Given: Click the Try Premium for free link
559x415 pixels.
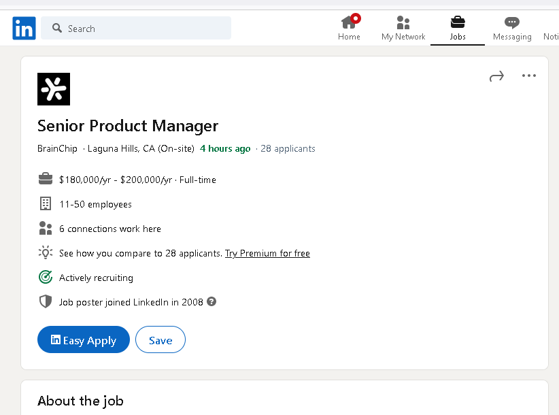Looking at the screenshot, I should (267, 253).
